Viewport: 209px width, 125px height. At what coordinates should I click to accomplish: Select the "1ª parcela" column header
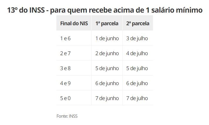[107, 23]
